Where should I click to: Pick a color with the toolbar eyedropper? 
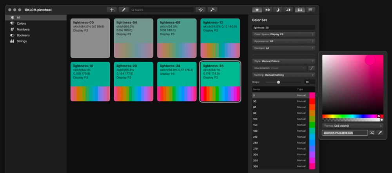tap(123, 10)
